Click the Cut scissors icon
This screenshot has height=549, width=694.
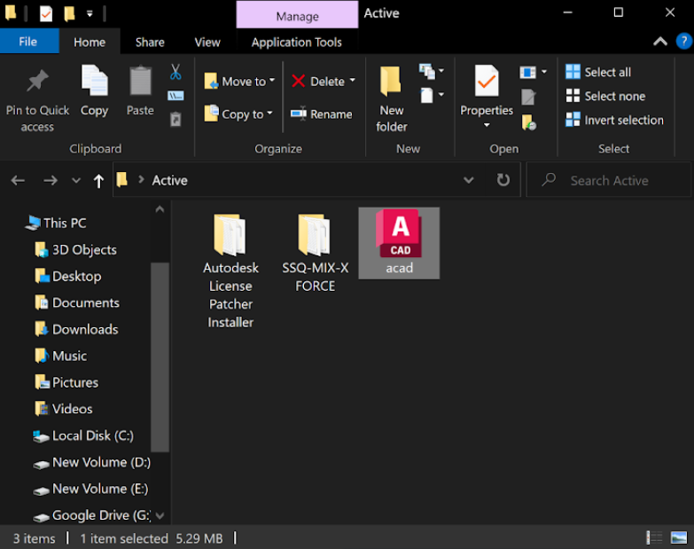pos(175,72)
